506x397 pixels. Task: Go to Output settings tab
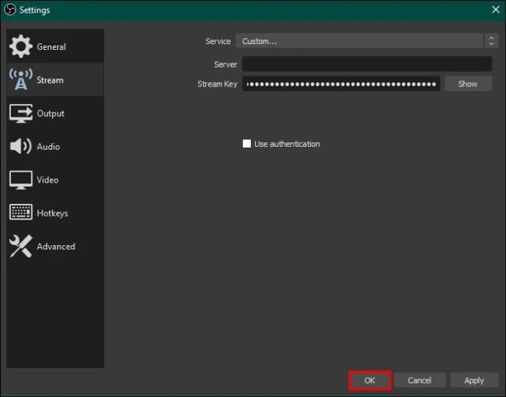tap(55, 114)
